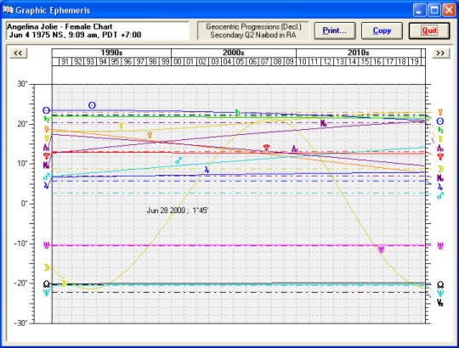The image size is (459, 348).
Task: Click the Pluto glyph in the right legend
Action: tap(440, 157)
